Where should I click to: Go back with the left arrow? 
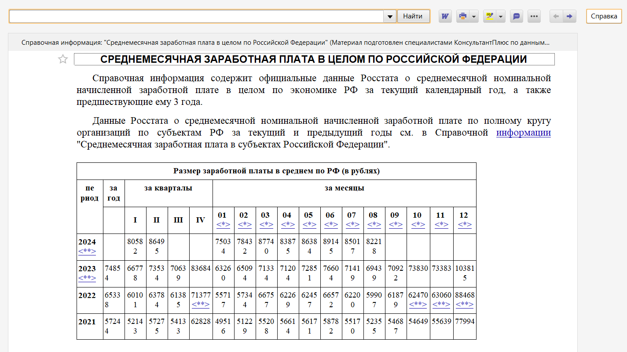point(556,16)
